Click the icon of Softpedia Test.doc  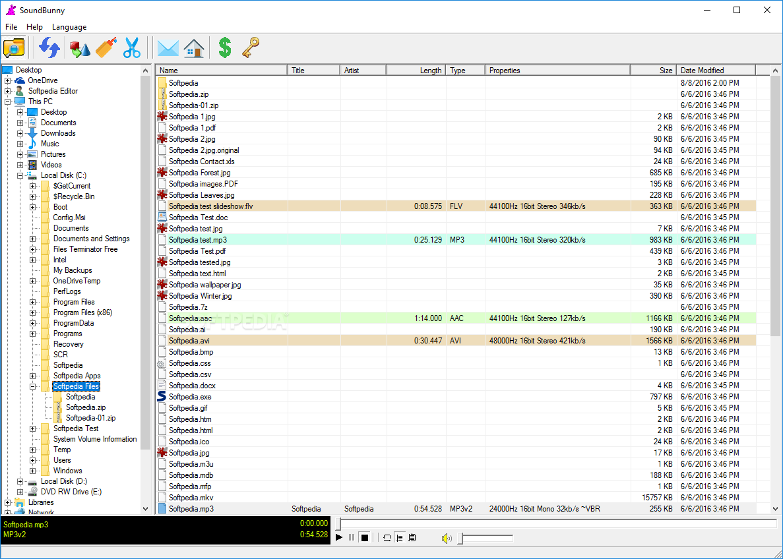click(162, 217)
